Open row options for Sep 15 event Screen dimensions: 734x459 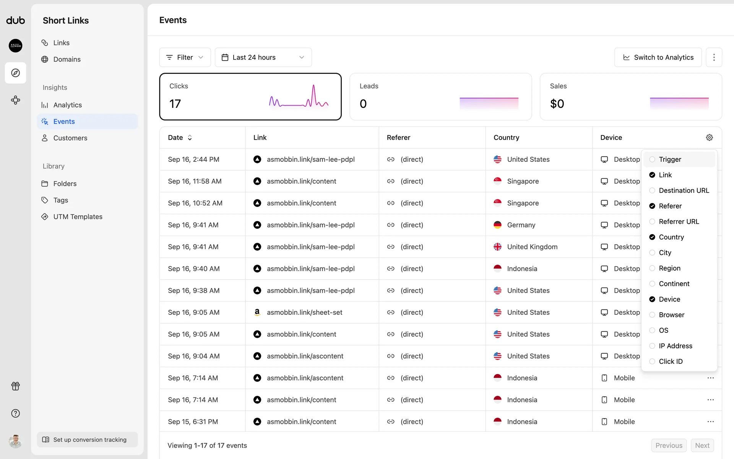pos(710,422)
